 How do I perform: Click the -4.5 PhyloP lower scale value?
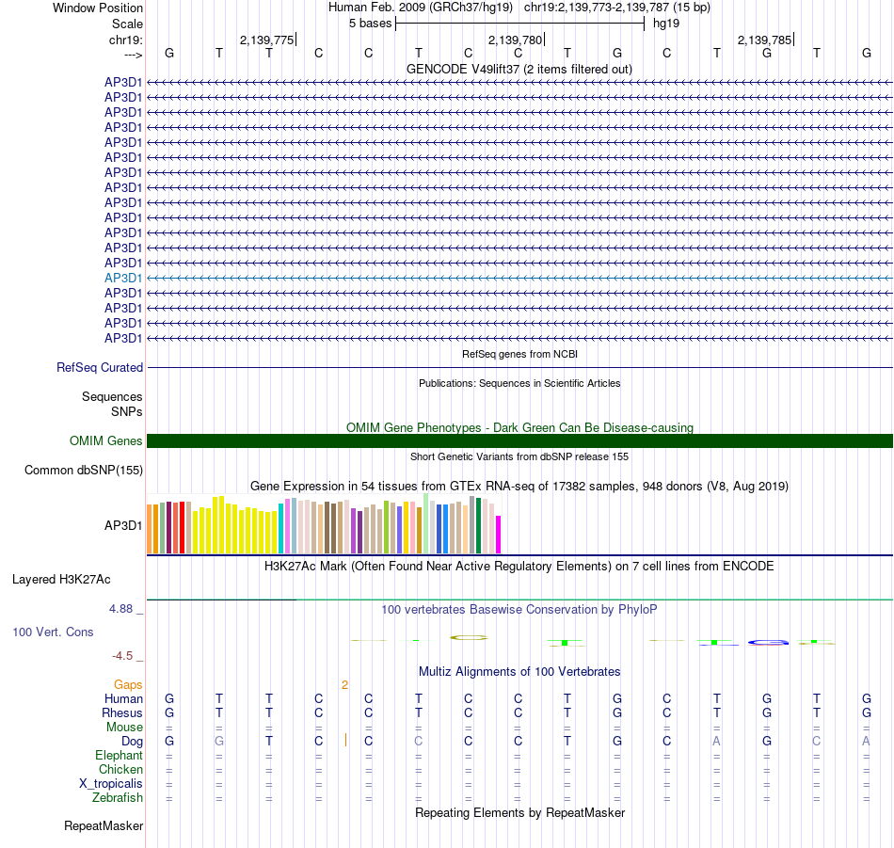pos(122,656)
